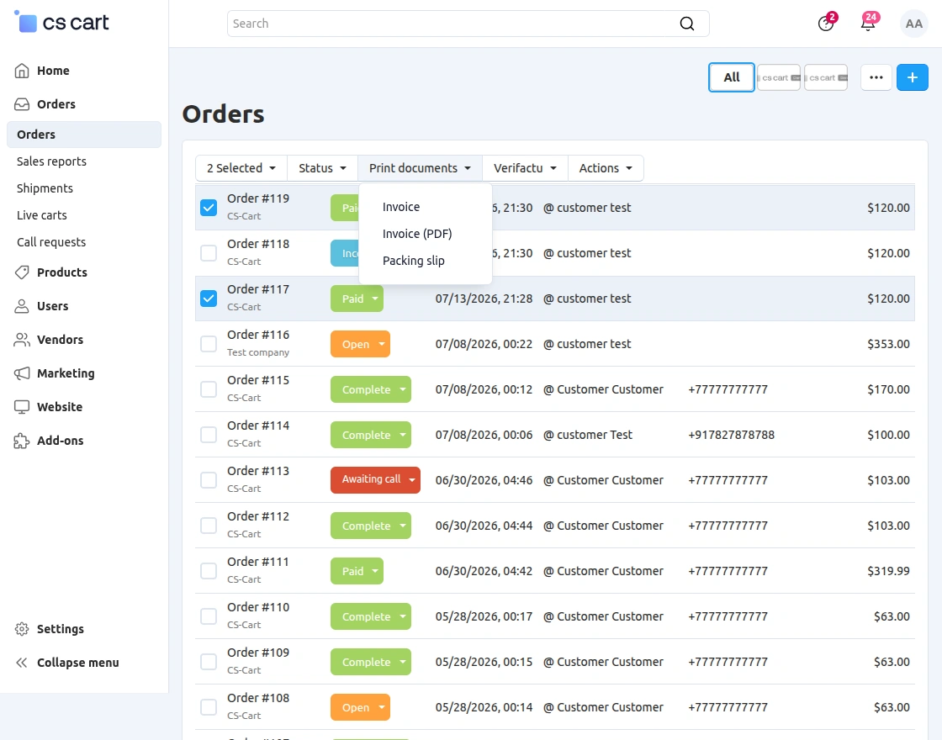Open Sales reports in sidebar
This screenshot has width=942, height=740.
coord(51,161)
